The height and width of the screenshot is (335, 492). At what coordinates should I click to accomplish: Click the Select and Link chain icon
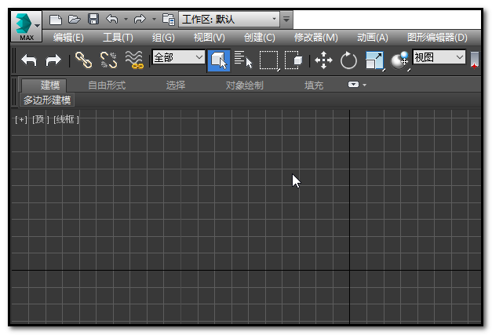83,60
